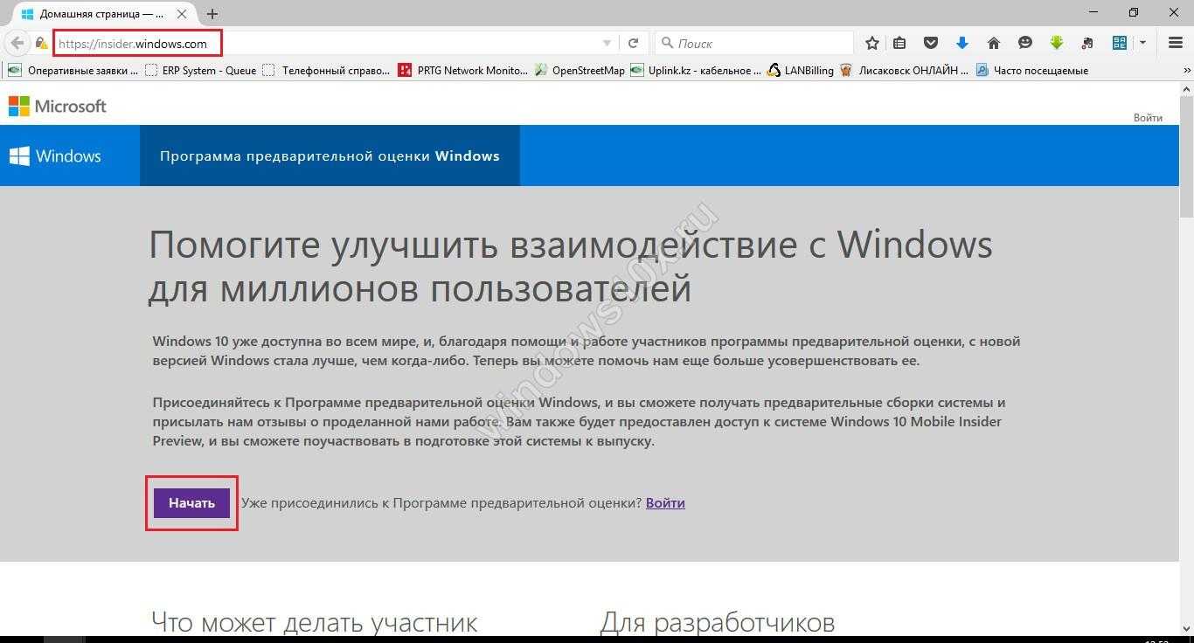The image size is (1194, 643).
Task: Open the address bar history dropdown
Action: (607, 43)
